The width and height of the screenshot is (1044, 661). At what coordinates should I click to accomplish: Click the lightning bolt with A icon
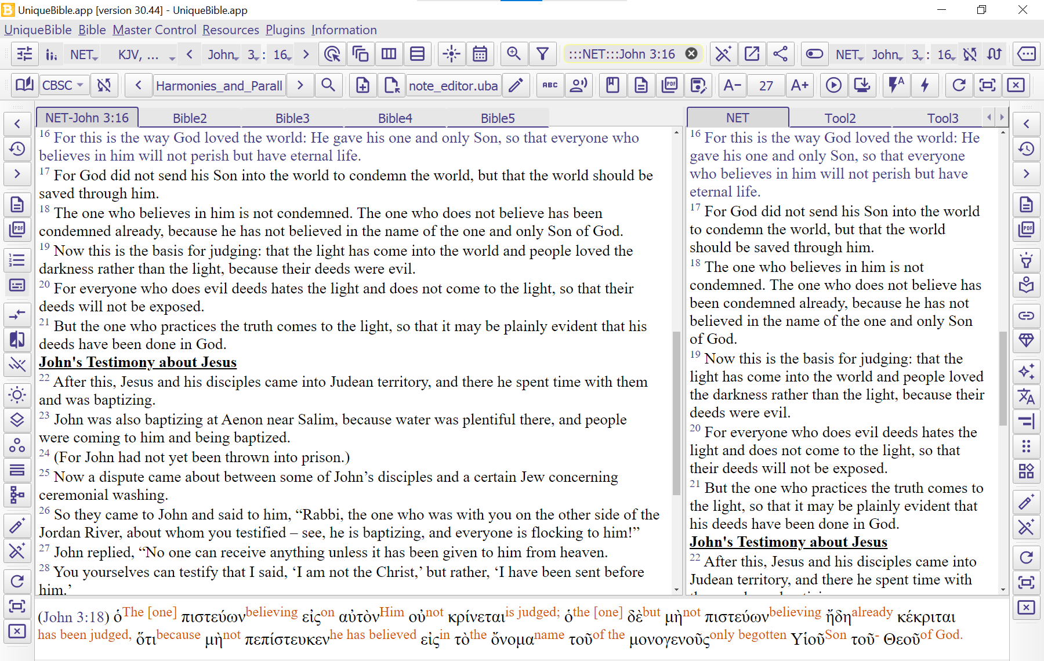[x=896, y=85]
